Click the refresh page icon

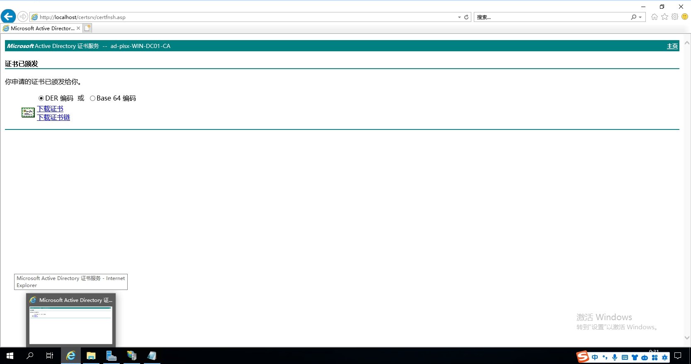point(466,17)
